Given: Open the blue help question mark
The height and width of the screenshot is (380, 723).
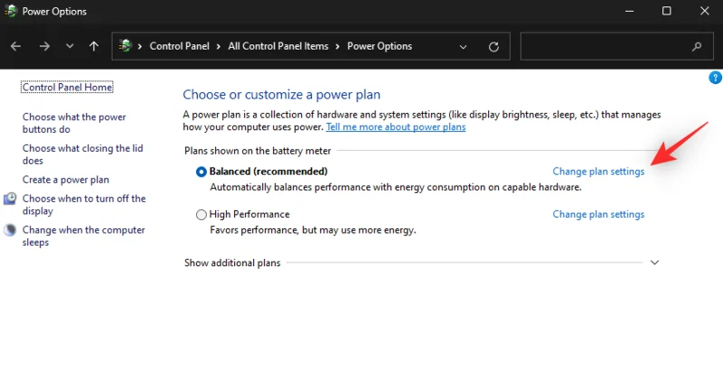Looking at the screenshot, I should (x=715, y=79).
